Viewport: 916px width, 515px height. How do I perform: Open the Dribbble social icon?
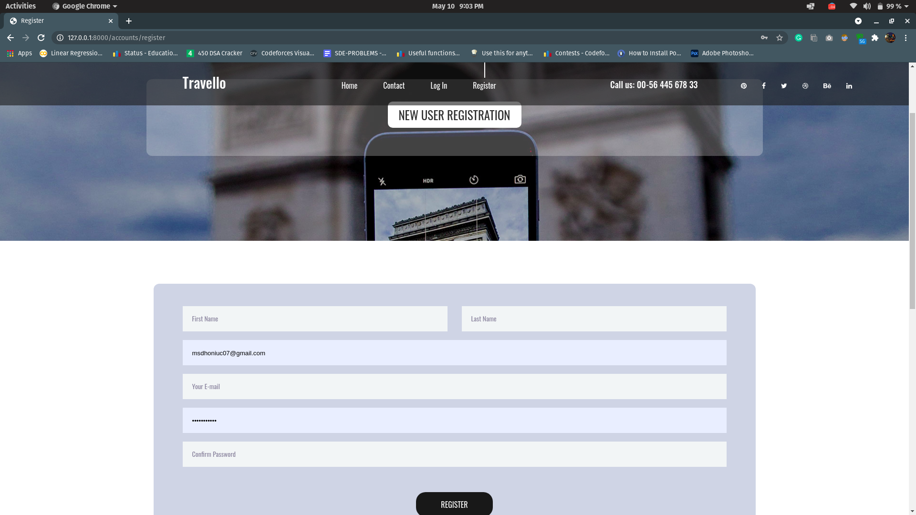[805, 86]
